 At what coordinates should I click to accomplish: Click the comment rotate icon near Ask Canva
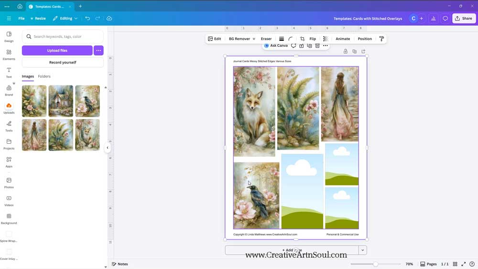click(293, 46)
